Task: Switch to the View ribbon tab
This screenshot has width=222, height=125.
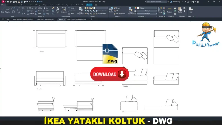Action: point(31,5)
